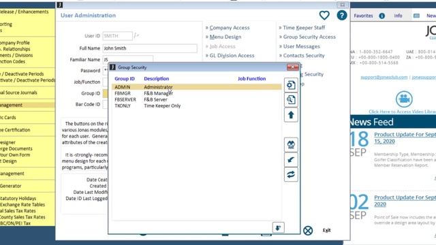Open the Function Codes sidebar item
This screenshot has width=436, height=245.
point(12,61)
